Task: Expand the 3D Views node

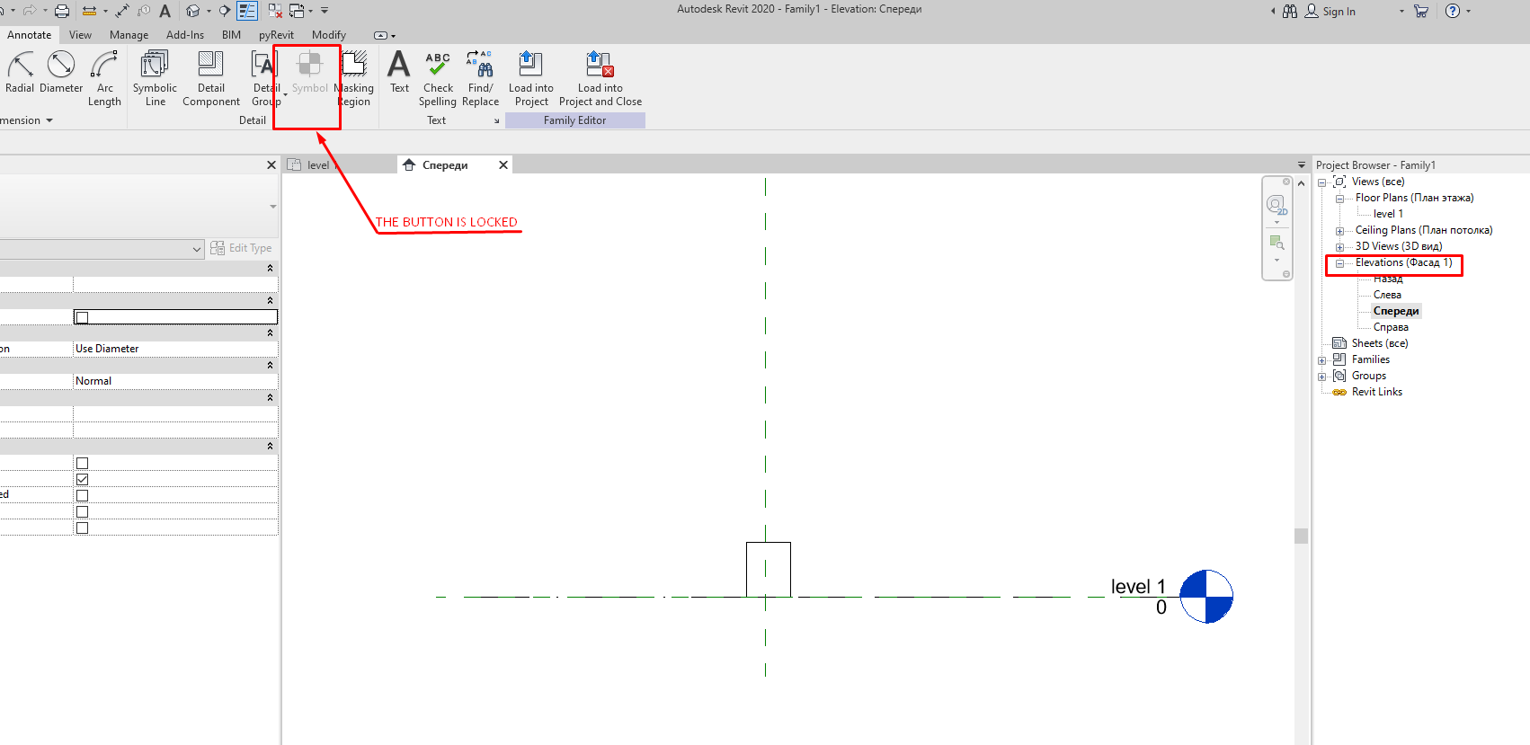Action: (x=1339, y=247)
